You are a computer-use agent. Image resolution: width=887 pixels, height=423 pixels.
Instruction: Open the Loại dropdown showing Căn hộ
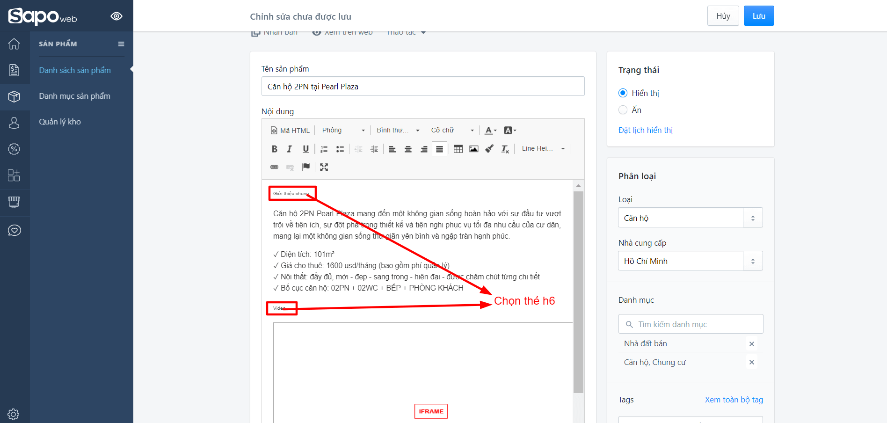pyautogui.click(x=690, y=218)
